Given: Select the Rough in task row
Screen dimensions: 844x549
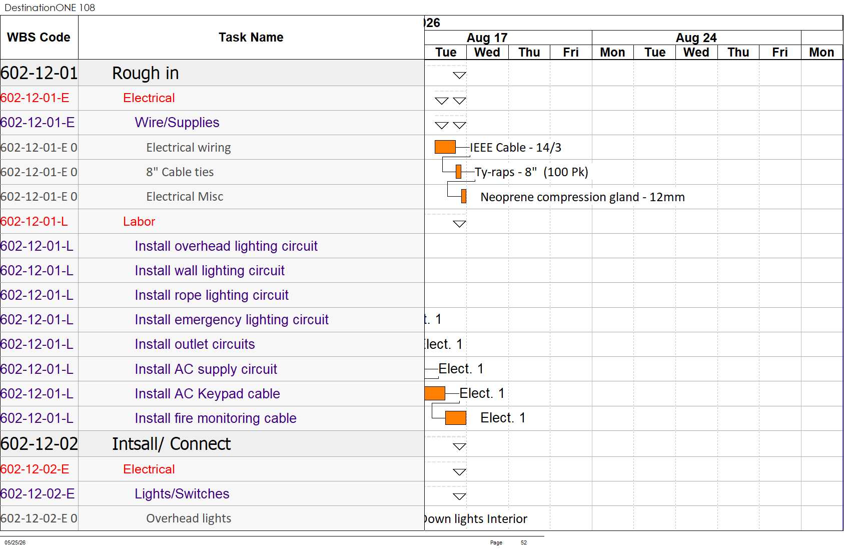Looking at the screenshot, I should point(212,73).
